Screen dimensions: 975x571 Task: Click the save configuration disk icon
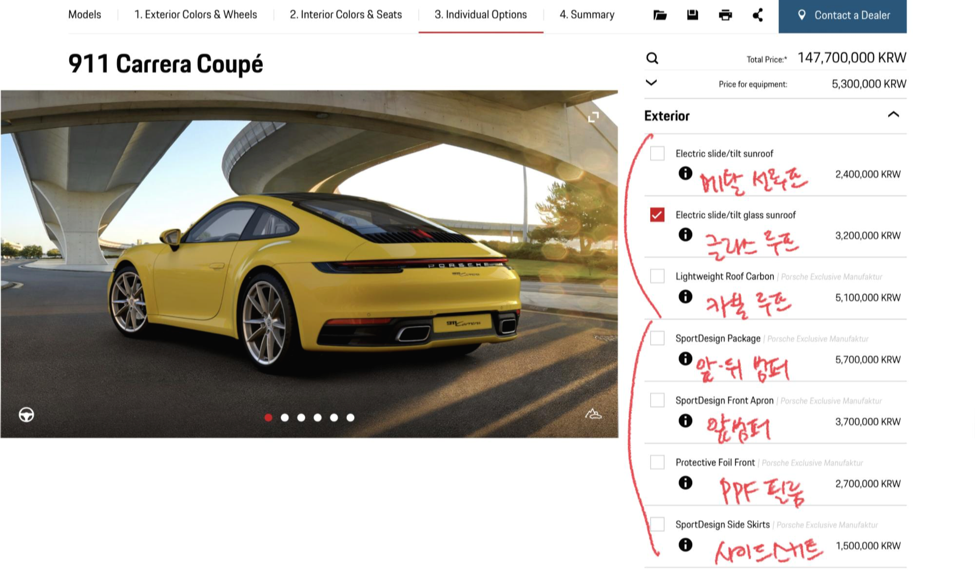pyautogui.click(x=692, y=15)
